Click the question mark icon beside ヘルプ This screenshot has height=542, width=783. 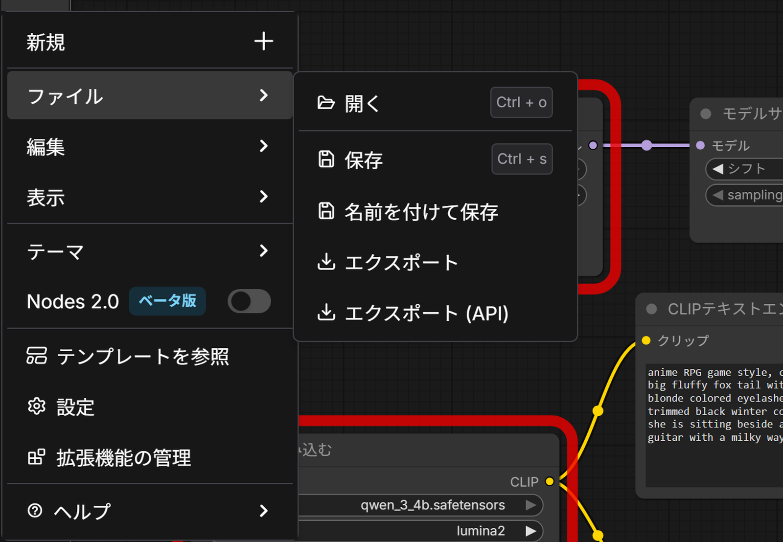pyautogui.click(x=35, y=511)
